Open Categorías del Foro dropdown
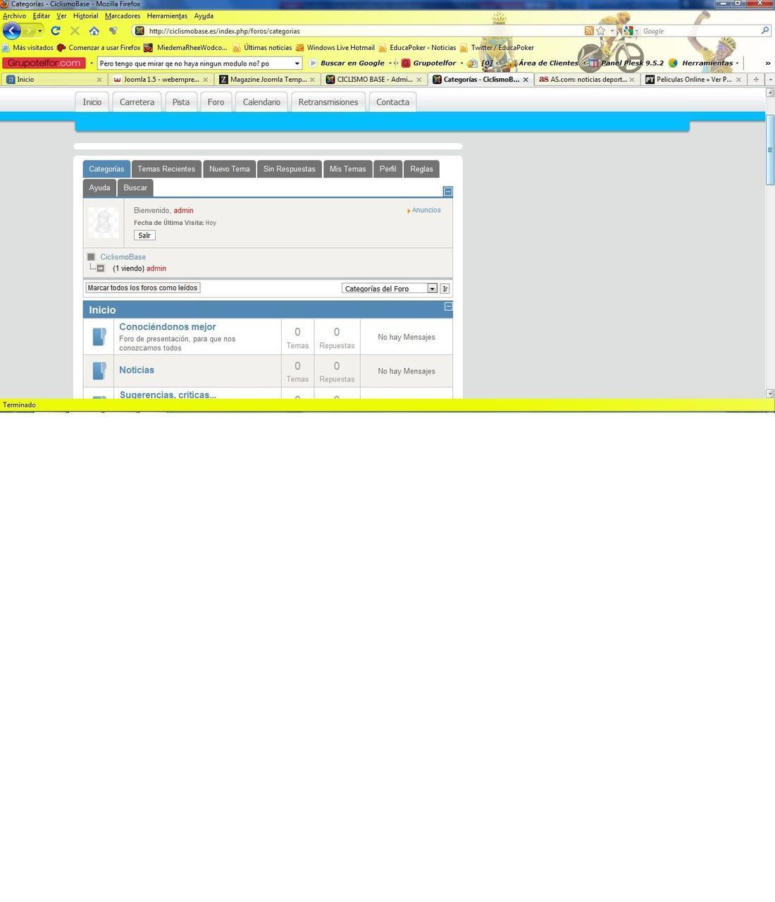The image size is (775, 902). [x=390, y=288]
